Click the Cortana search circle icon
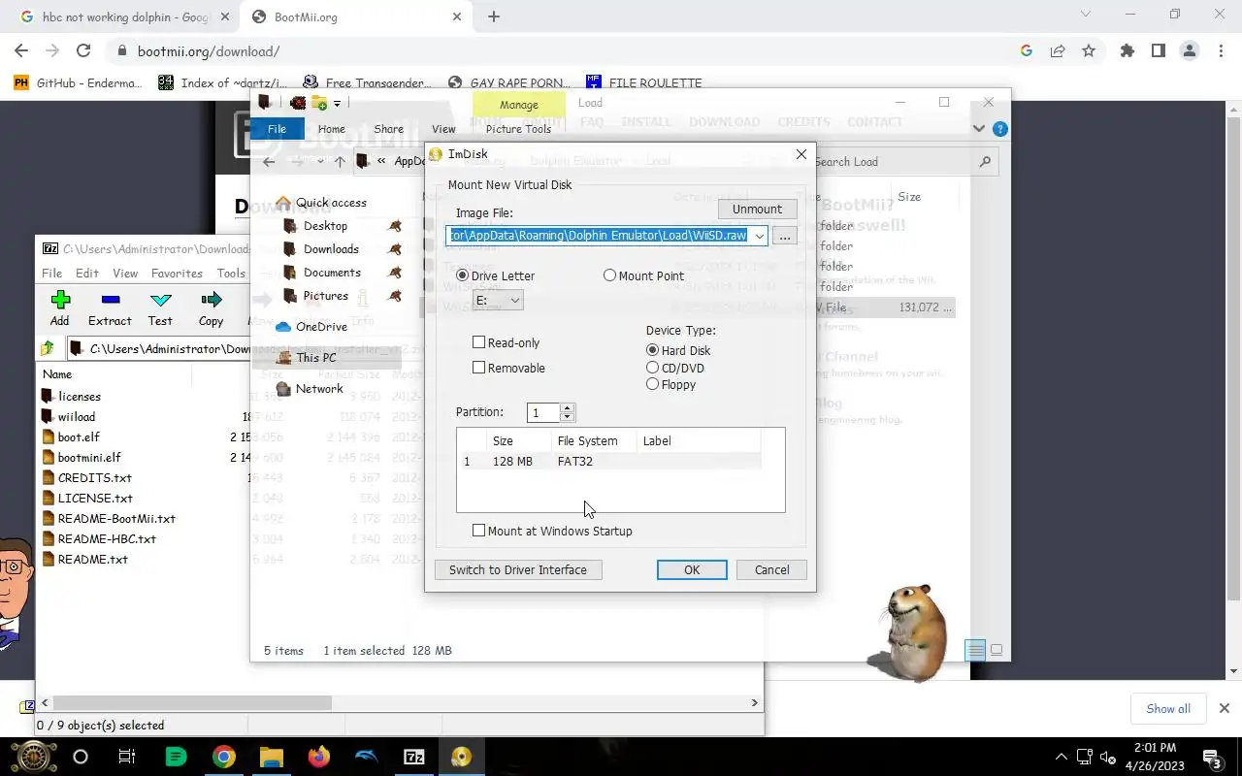Image resolution: width=1242 pixels, height=776 pixels. point(81,757)
